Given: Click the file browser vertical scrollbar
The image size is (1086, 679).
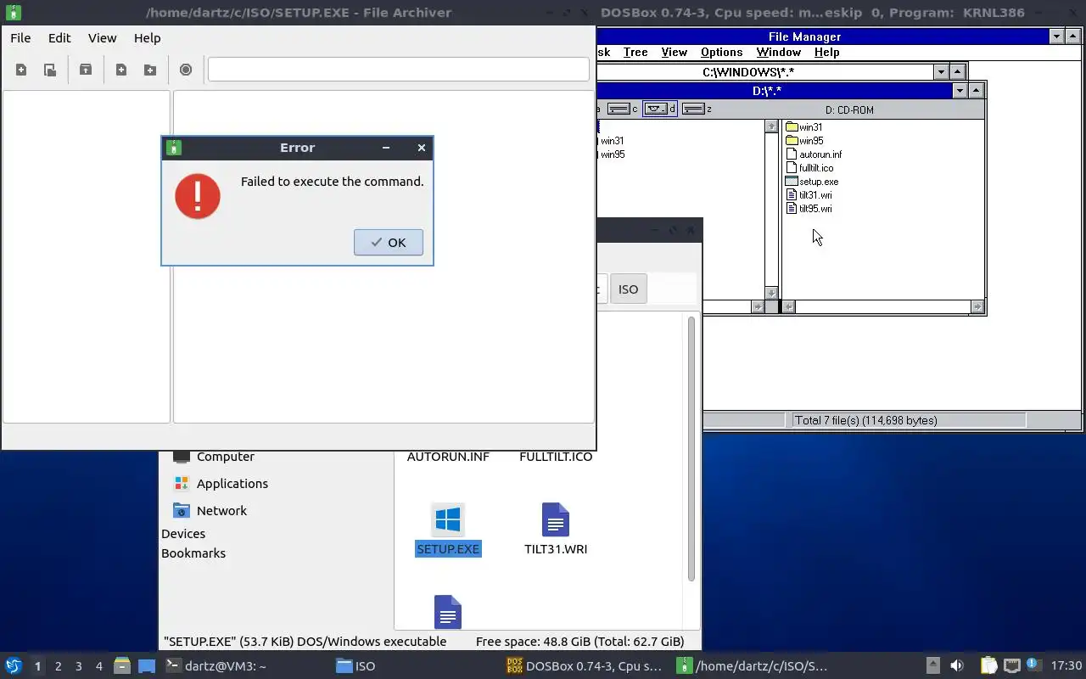Looking at the screenshot, I should coord(691,450).
